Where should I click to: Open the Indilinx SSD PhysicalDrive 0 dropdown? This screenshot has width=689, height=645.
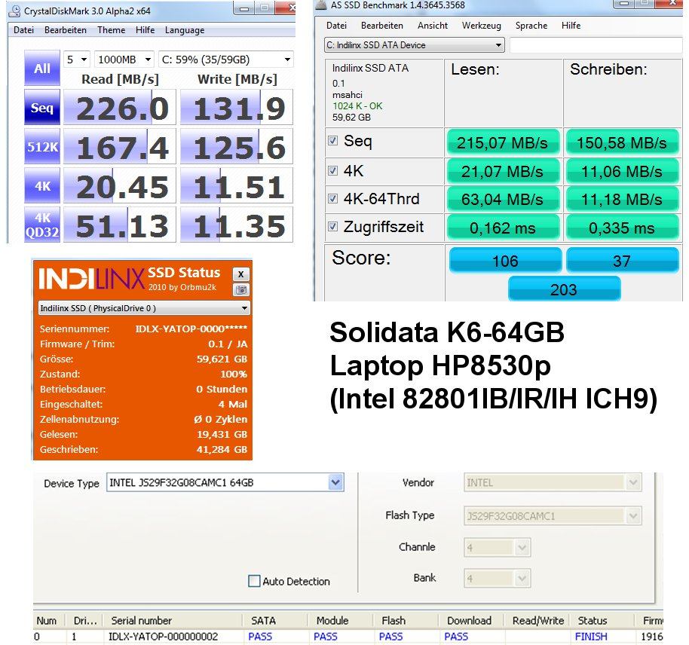[x=143, y=308]
